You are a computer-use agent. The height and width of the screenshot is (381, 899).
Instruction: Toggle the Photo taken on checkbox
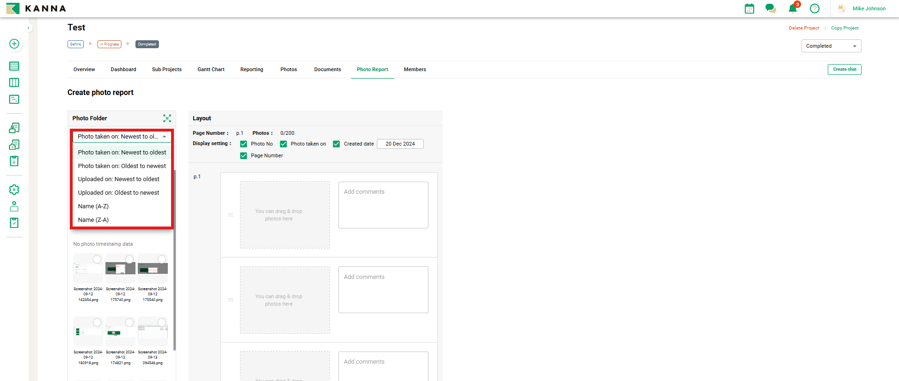tap(283, 144)
